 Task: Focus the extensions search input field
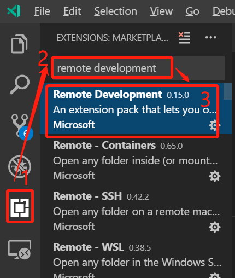(x=138, y=68)
